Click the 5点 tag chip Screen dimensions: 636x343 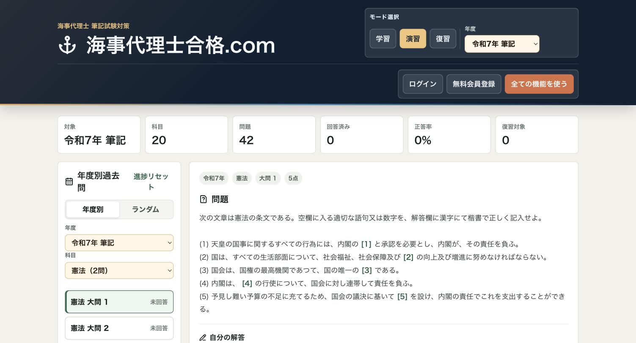[x=293, y=178]
